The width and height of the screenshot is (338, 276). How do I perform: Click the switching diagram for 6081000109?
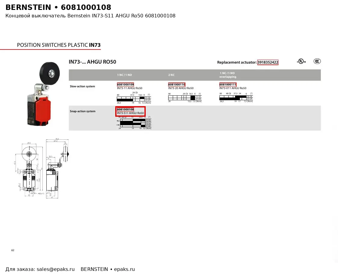(134, 98)
